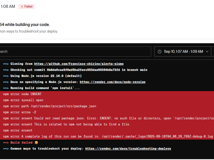The width and height of the screenshot is (214, 160).
Task: Click the troubleshoot your deploy text under the heading
Action: click(x=29, y=31)
